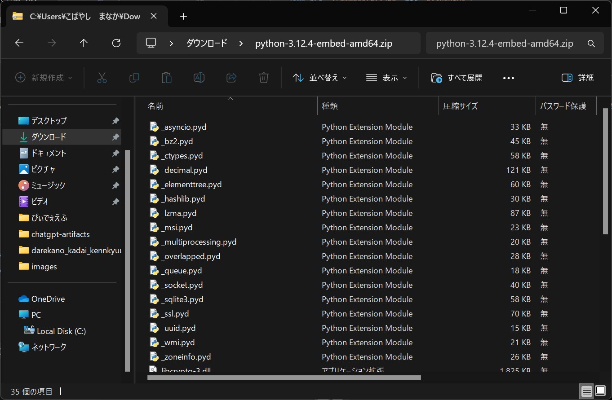
Task: Open the 新規作成 dropdown
Action: click(44, 78)
